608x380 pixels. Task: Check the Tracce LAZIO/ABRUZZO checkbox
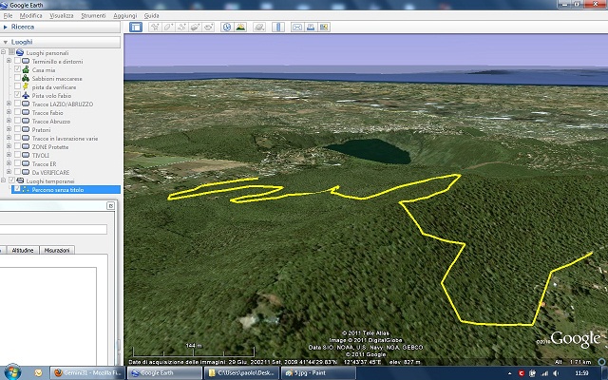17,104
